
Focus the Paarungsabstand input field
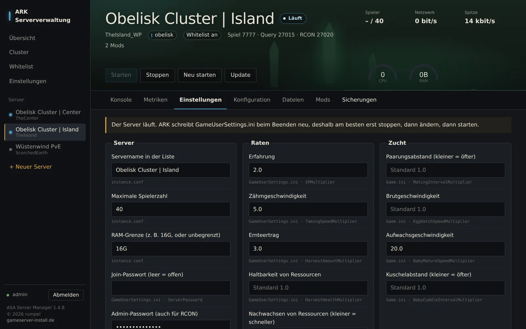point(445,170)
